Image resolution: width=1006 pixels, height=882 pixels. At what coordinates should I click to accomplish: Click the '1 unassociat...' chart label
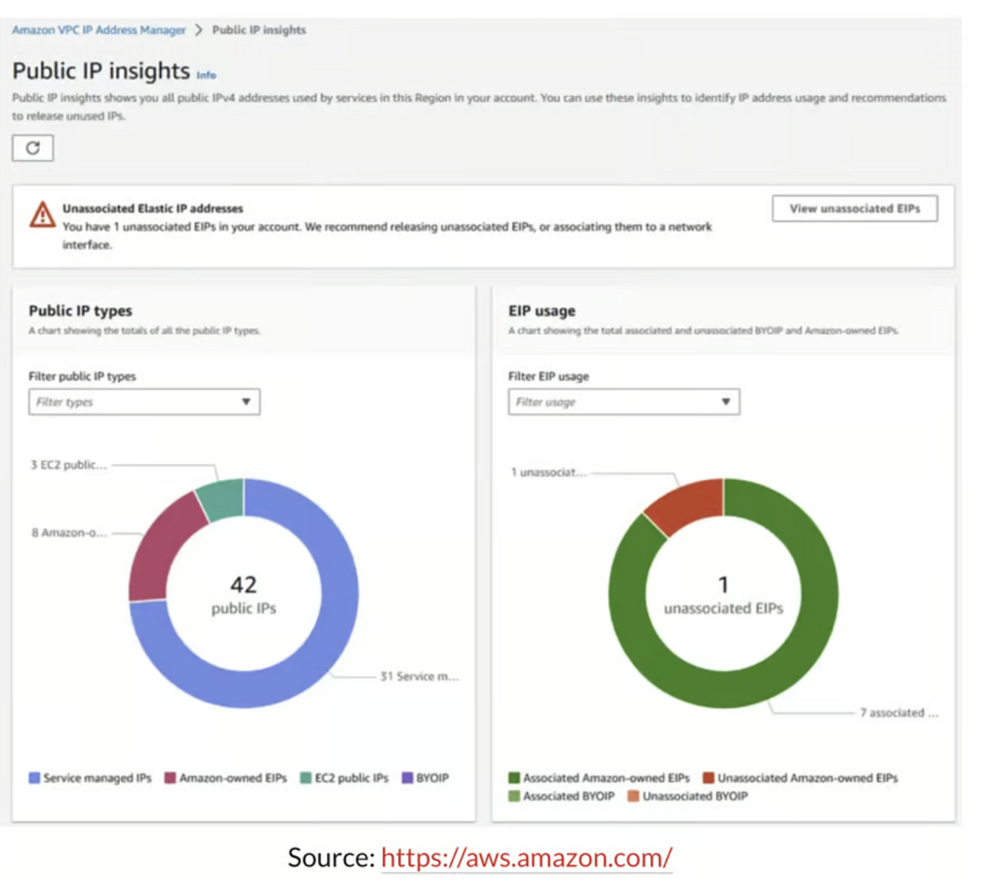(548, 472)
